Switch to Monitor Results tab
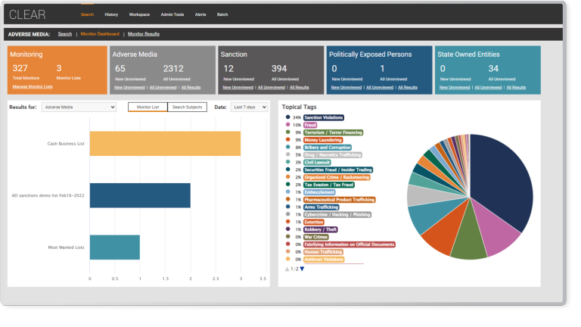Screen dimensions: 581x327 (143, 34)
